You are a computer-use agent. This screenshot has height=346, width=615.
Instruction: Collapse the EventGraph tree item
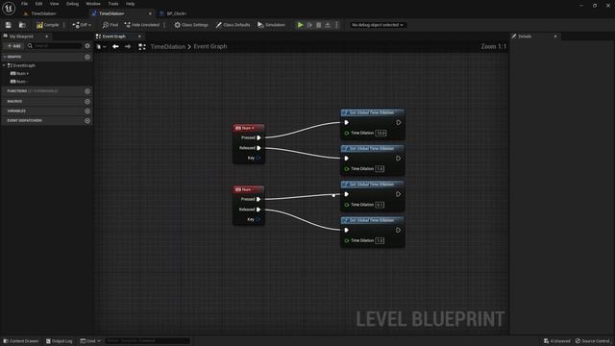pos(4,65)
